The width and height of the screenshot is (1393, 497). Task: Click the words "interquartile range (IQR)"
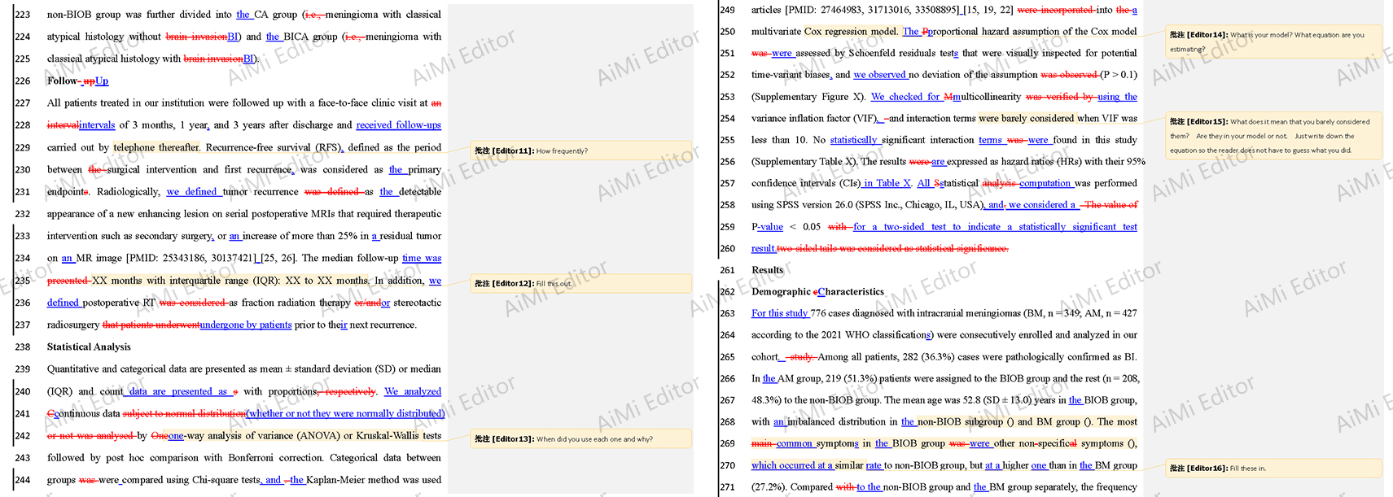tap(224, 281)
